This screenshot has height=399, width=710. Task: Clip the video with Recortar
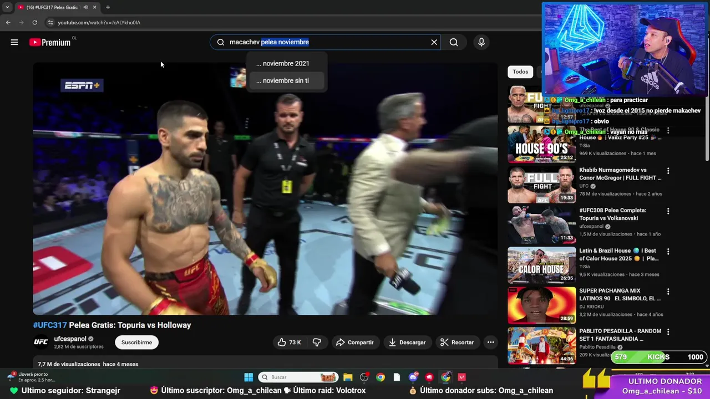457,342
